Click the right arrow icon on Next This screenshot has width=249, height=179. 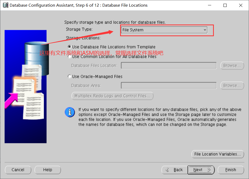click(x=209, y=170)
